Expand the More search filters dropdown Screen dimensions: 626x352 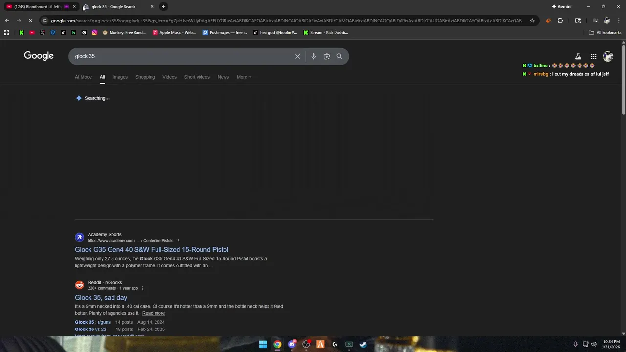pyautogui.click(x=244, y=77)
